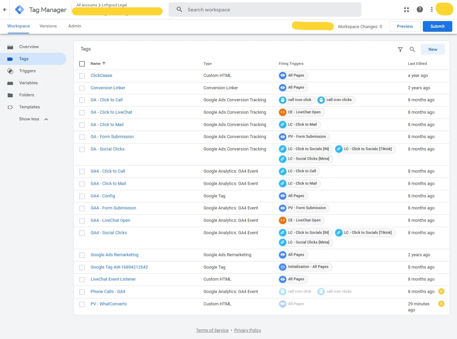Viewport: 457px width, 339px height.
Task: Check the box for the PV - WhatConverts tag
Action: point(82,304)
